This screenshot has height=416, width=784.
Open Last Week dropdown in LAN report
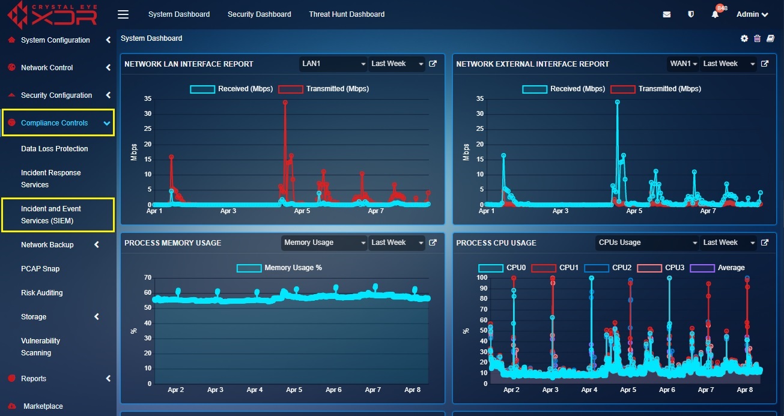point(397,64)
